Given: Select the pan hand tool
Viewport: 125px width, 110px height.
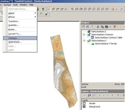Looking at the screenshot, I should pyautogui.click(x=41, y=14).
